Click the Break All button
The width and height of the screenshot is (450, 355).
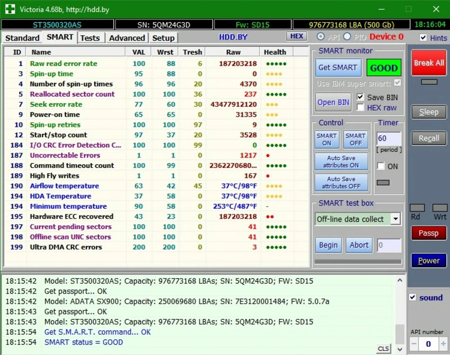429,63
